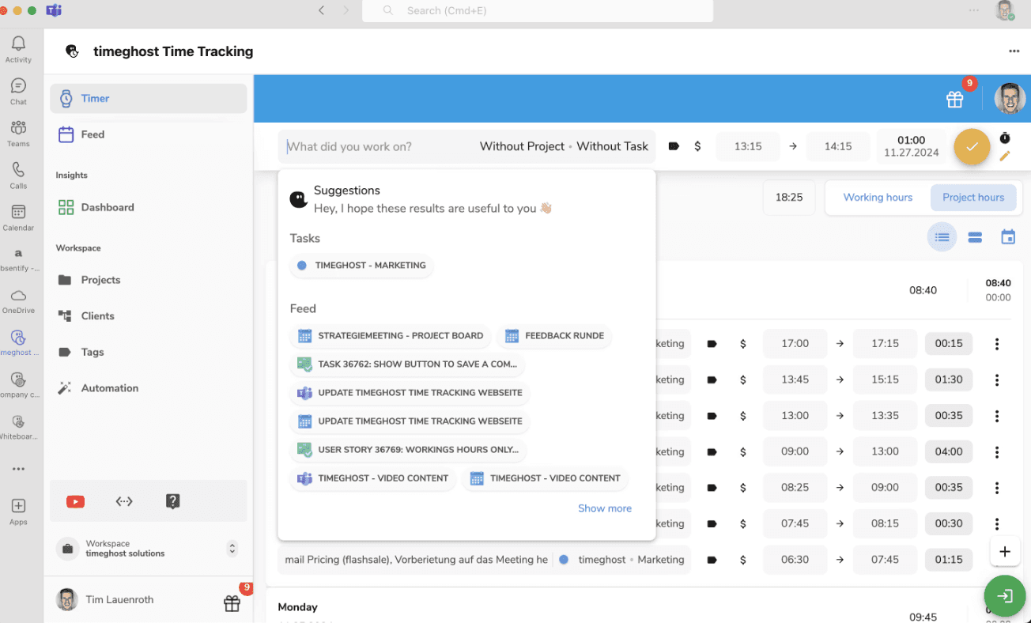1031x623 pixels.
Task: Open the Without Task selector
Action: pos(612,146)
